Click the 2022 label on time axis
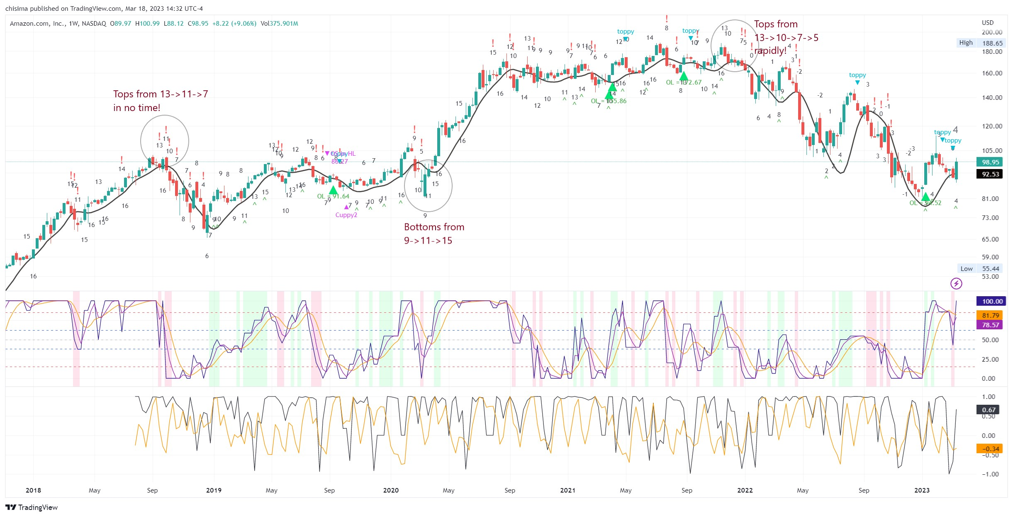Screen dimensions: 1013x517 pos(745,490)
